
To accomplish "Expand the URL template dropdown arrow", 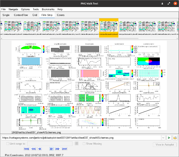I will coord(163,138).
